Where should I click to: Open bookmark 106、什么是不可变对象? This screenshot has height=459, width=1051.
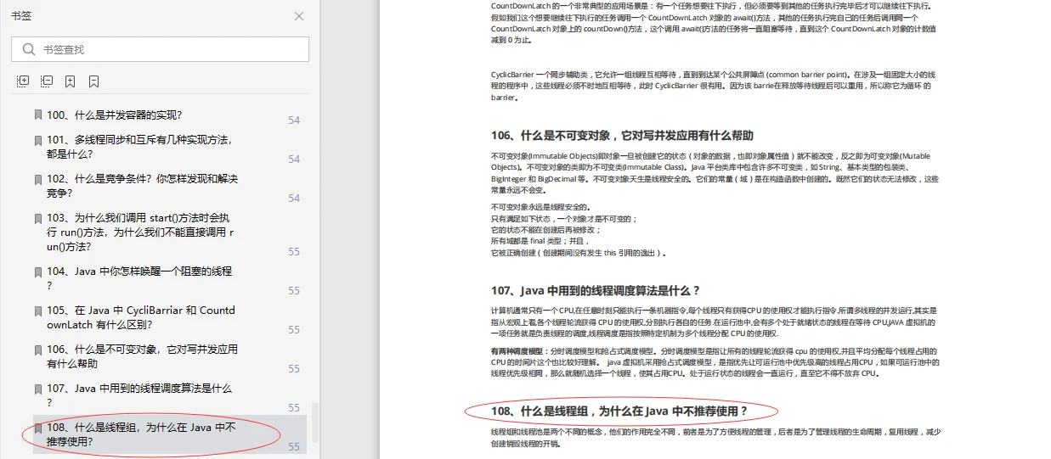pos(143,356)
